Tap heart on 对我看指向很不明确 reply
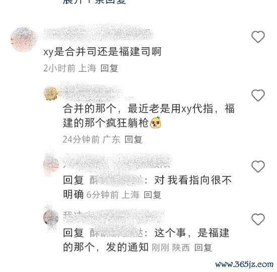The height and width of the screenshot is (272, 277). point(258,166)
